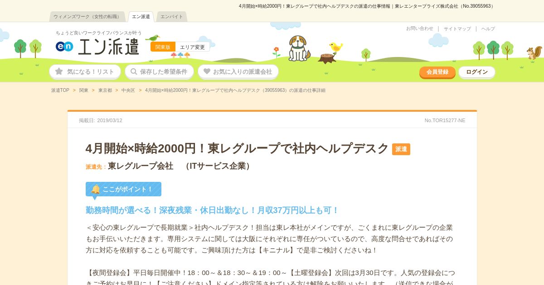Screen dimensions: 544x285
Task: Select the 関東版 region button
Action: click(x=163, y=47)
